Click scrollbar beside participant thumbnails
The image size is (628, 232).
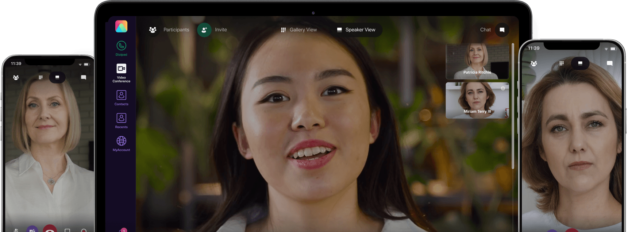[513, 106]
